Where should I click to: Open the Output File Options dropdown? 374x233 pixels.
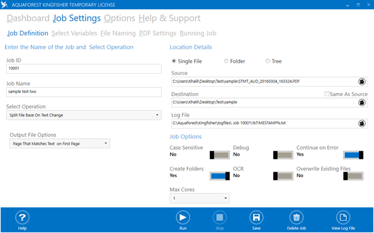[x=60, y=144]
